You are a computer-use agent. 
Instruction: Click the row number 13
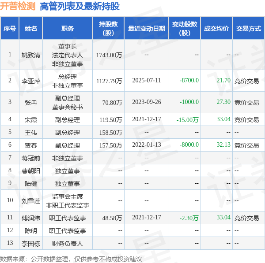[10, 243]
